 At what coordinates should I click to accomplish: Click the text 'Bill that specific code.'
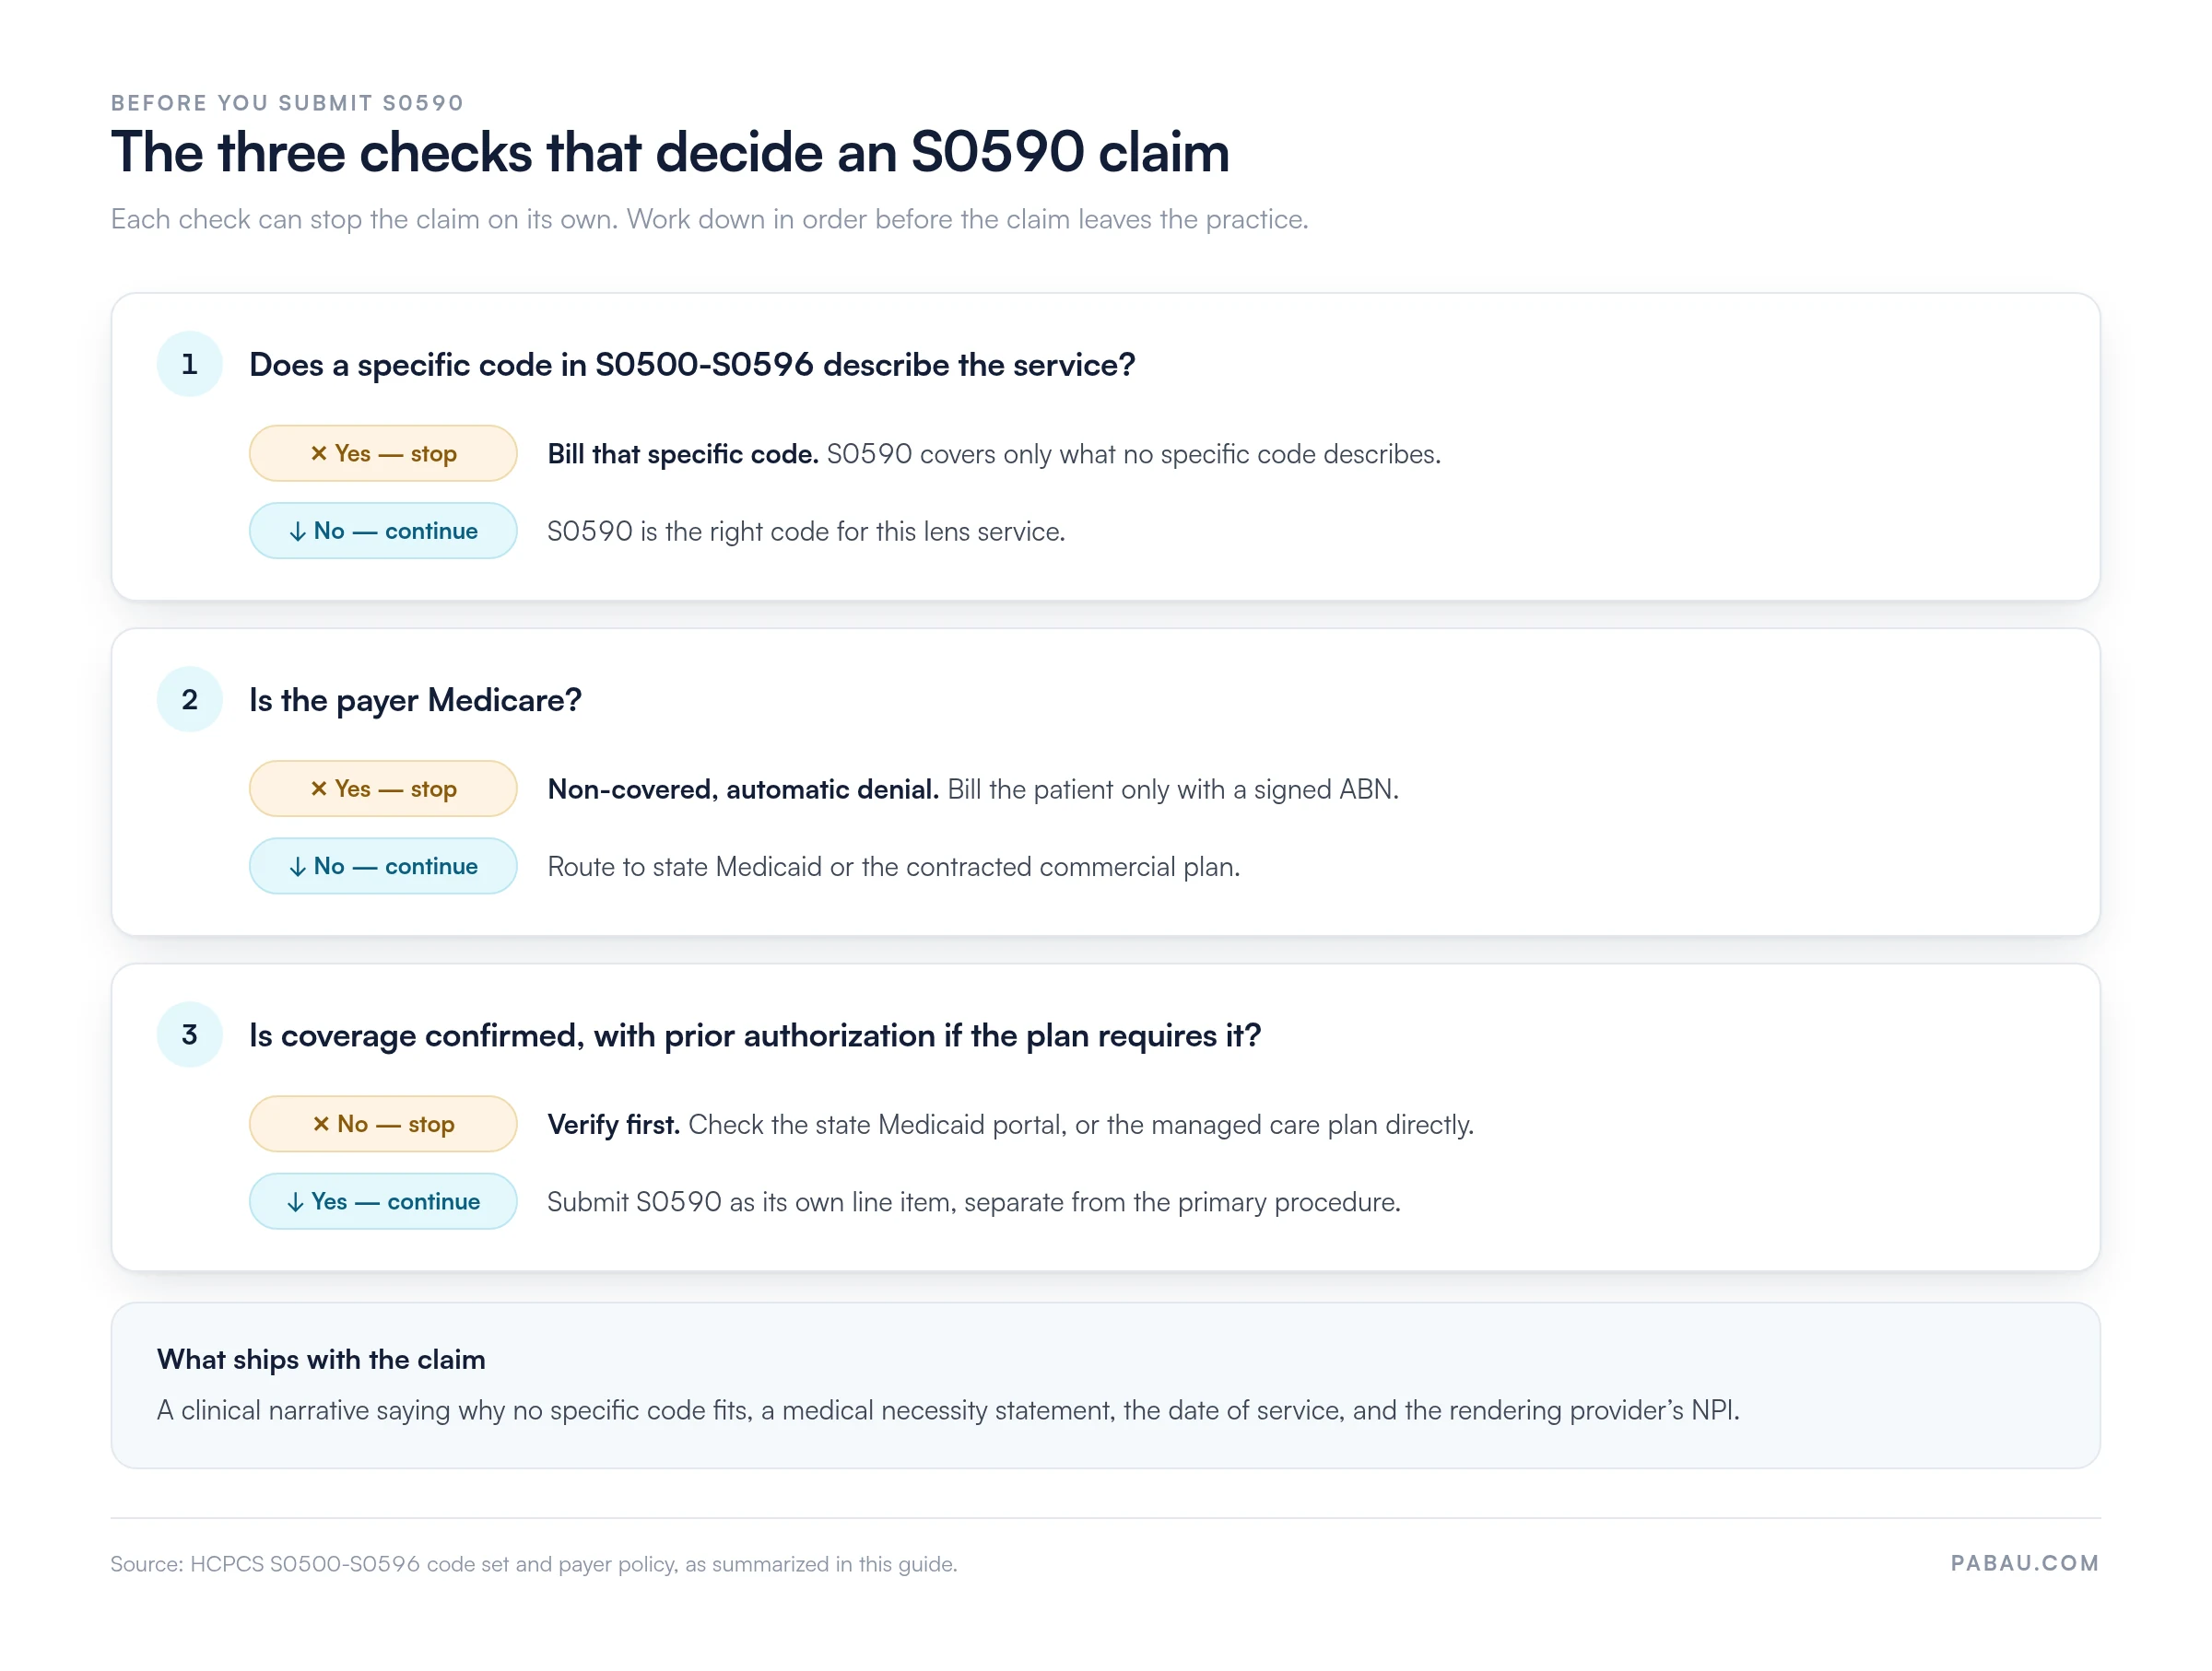(683, 454)
